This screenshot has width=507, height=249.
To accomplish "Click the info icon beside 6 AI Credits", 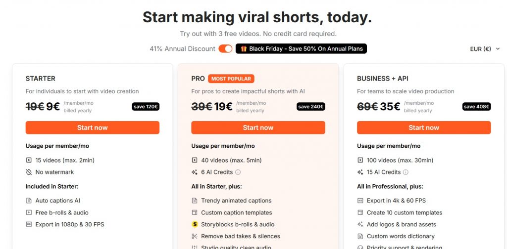I will [238, 172].
